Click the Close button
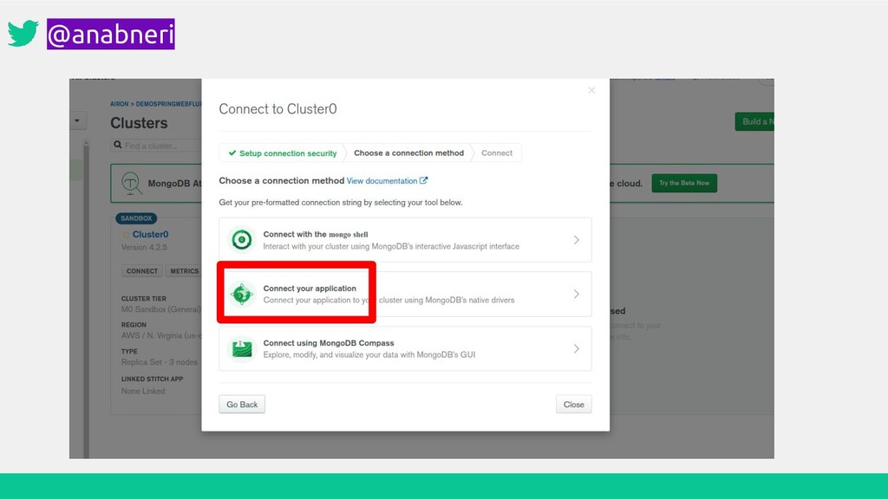 574,404
